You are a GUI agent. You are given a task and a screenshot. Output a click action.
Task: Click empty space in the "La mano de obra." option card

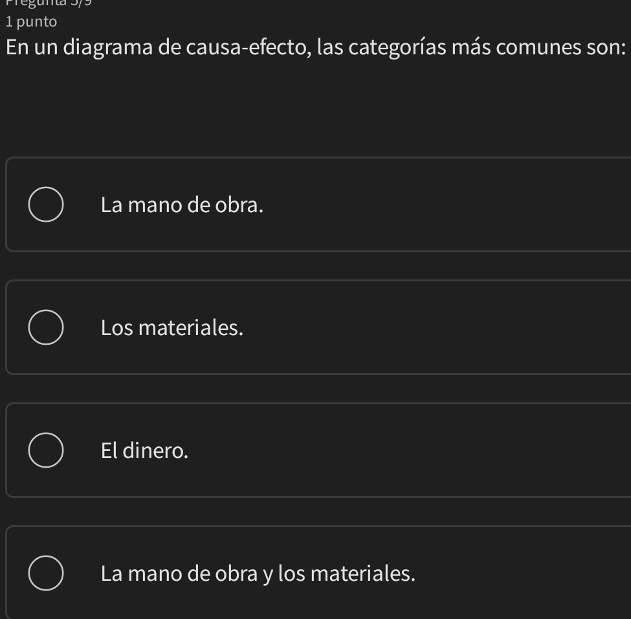coord(453,205)
